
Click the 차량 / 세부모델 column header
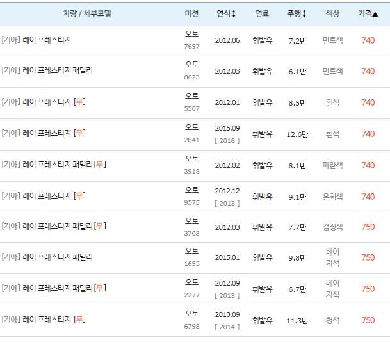[x=87, y=13]
